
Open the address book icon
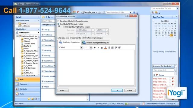(x=104, y=12)
